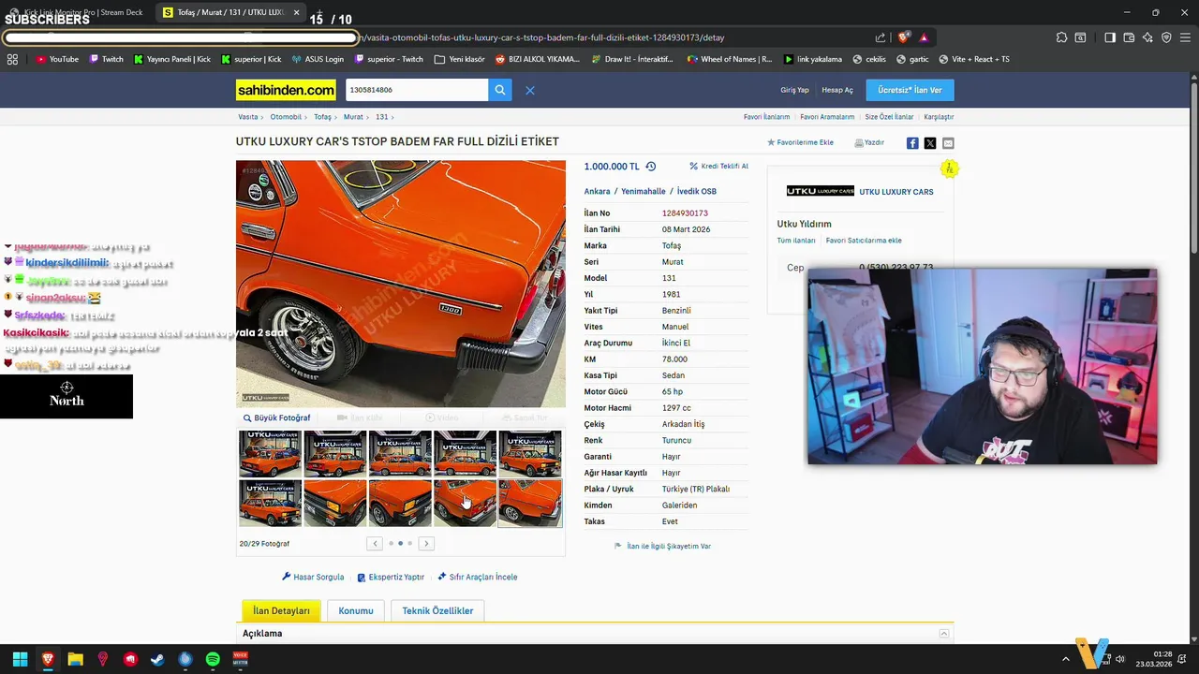Click Favori Satıcılarıma ekle link
Viewport: 1199px width, 674px height.
pyautogui.click(x=864, y=241)
